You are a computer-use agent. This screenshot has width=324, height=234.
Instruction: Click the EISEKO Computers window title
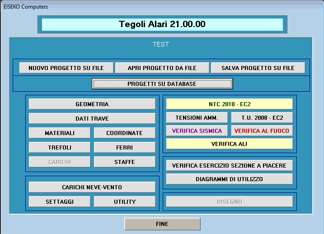coord(26,7)
